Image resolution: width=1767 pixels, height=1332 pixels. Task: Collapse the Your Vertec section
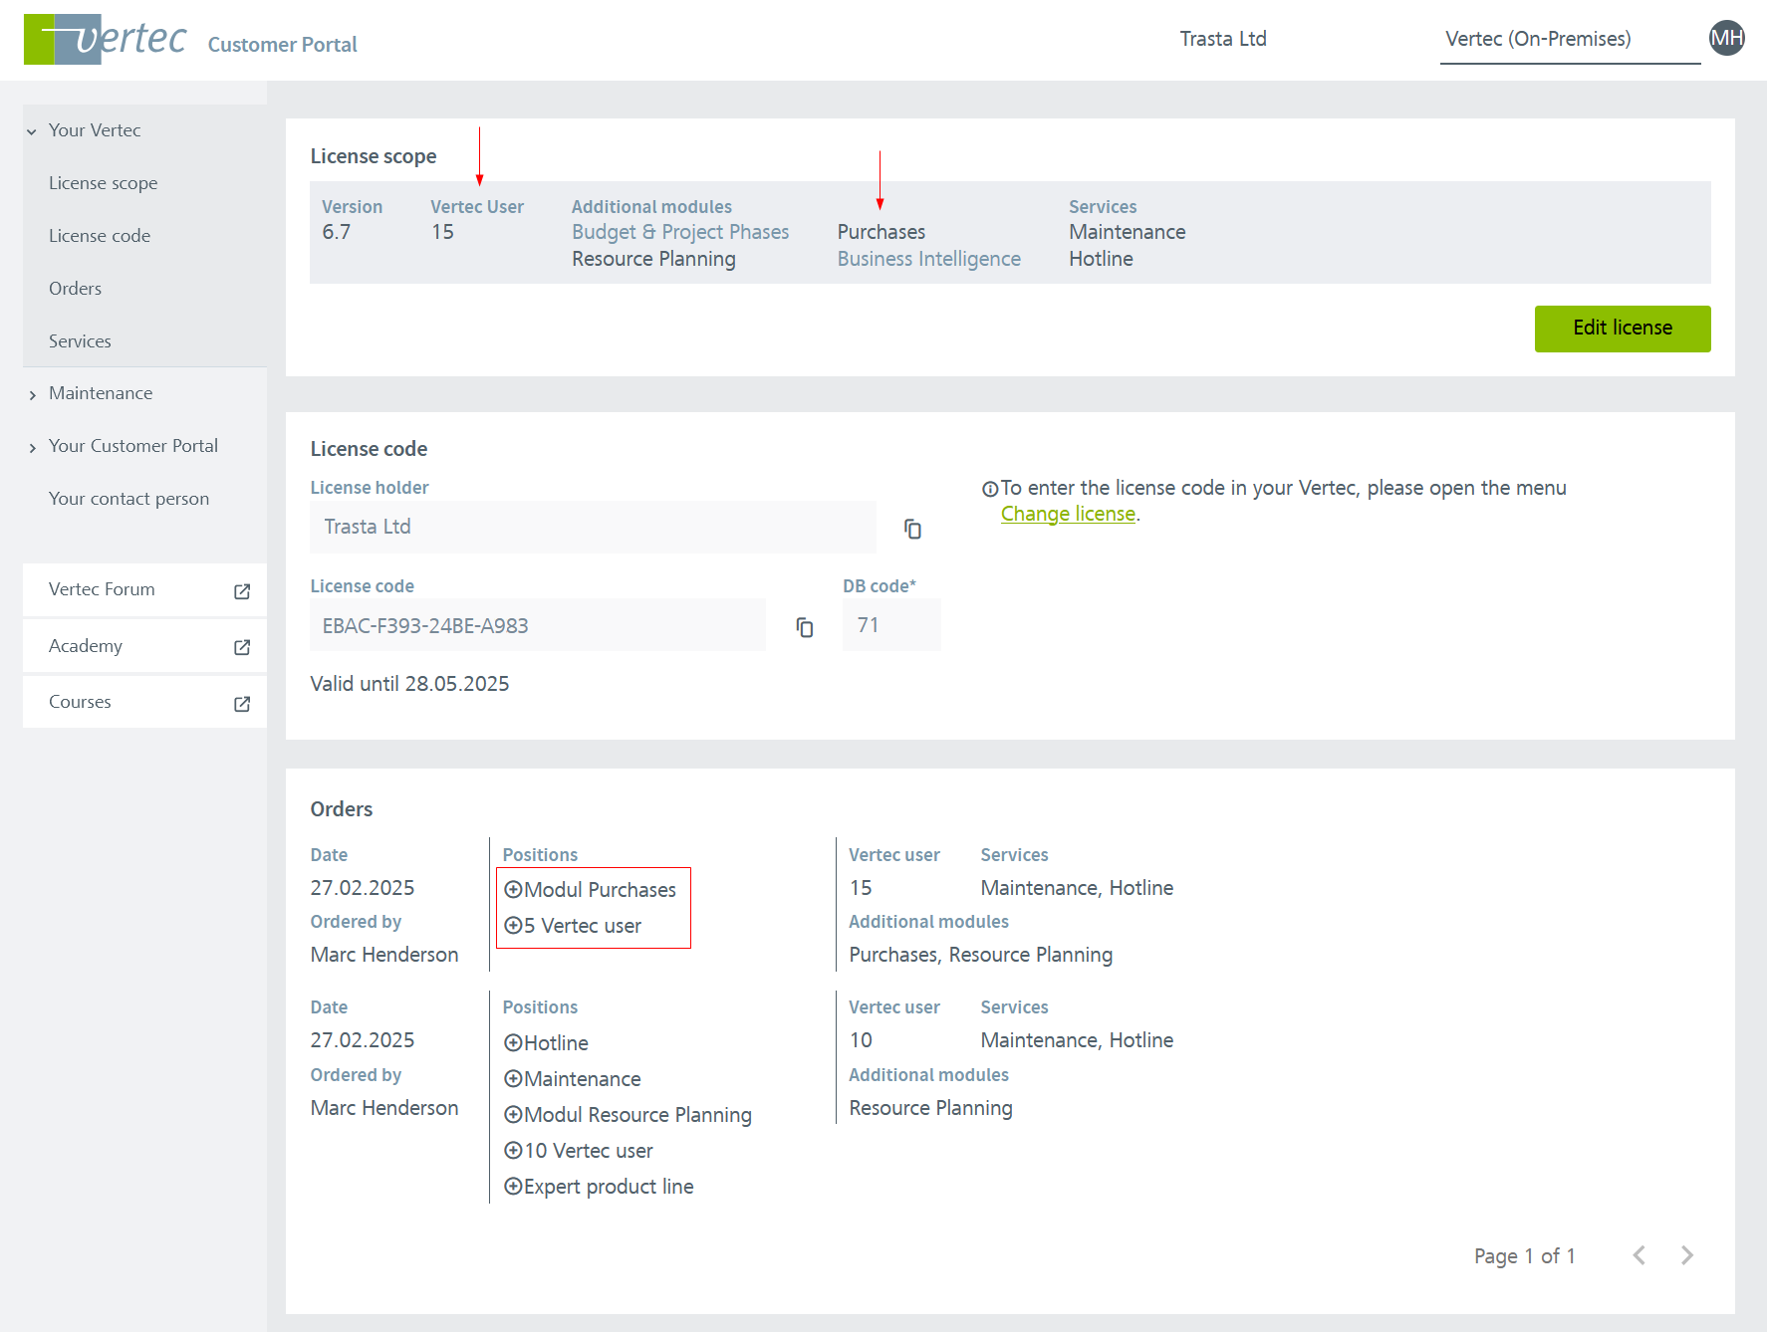tap(32, 131)
